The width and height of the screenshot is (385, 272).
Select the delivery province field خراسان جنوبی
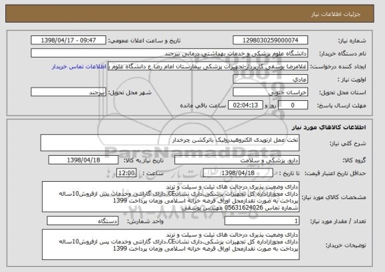pos(270,92)
